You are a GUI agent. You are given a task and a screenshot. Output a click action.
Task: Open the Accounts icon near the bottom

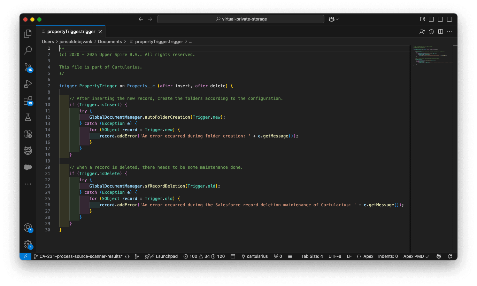(x=28, y=228)
